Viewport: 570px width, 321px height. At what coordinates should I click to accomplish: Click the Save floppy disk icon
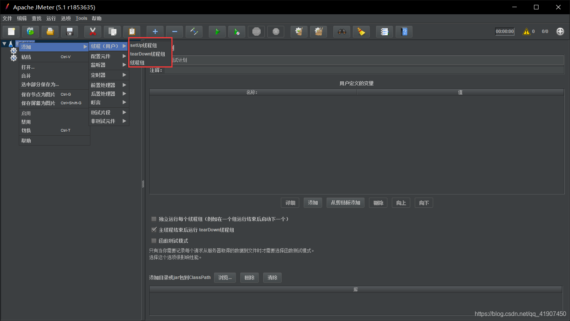[70, 31]
